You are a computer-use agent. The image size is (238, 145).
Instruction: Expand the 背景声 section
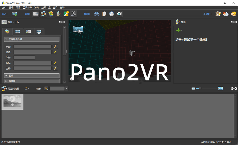tap(32, 81)
